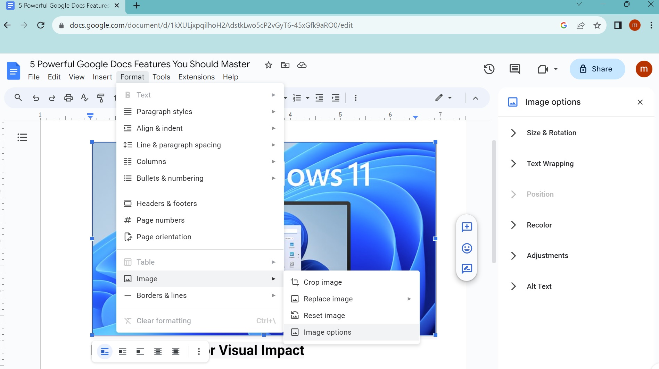659x369 pixels.
Task: Open the comments history icon
Action: 515,69
